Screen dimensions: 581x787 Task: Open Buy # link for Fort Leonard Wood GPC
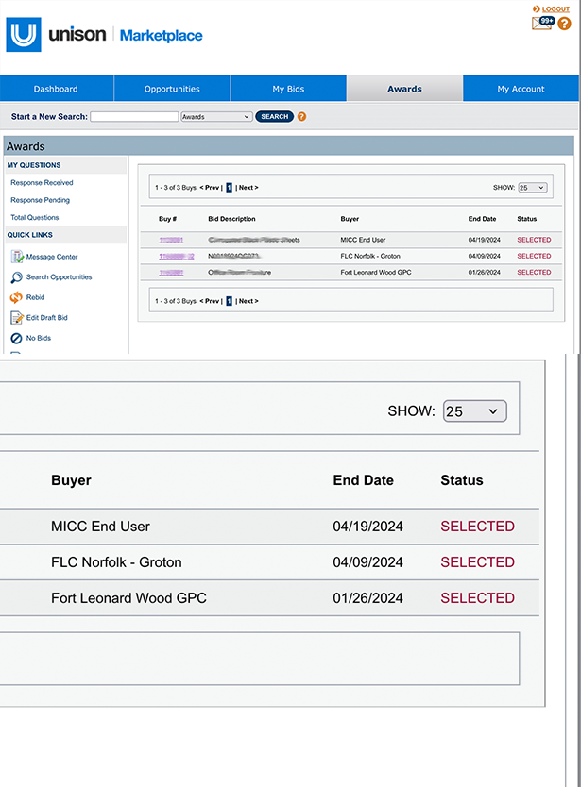pyautogui.click(x=171, y=272)
